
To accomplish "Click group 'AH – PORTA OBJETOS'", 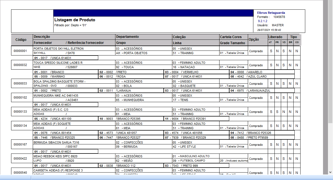I will pos(132,53).
